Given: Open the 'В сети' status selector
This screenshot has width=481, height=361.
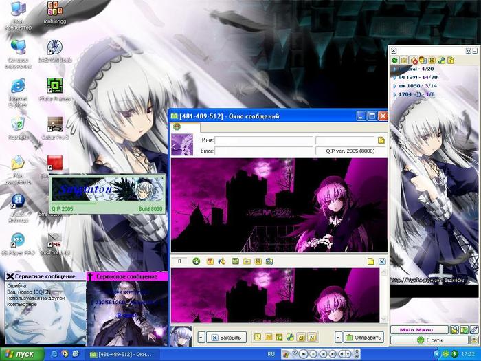Looking at the screenshot, I should pos(429,340).
